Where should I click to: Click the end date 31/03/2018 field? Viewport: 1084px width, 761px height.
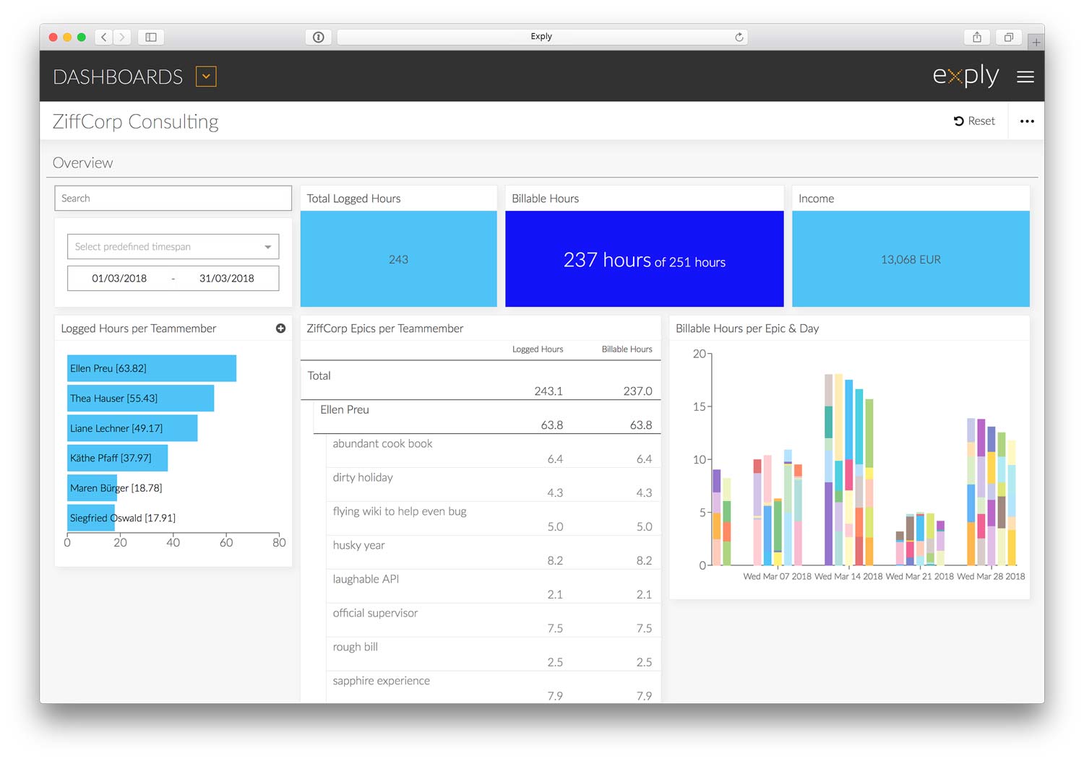pyautogui.click(x=227, y=279)
